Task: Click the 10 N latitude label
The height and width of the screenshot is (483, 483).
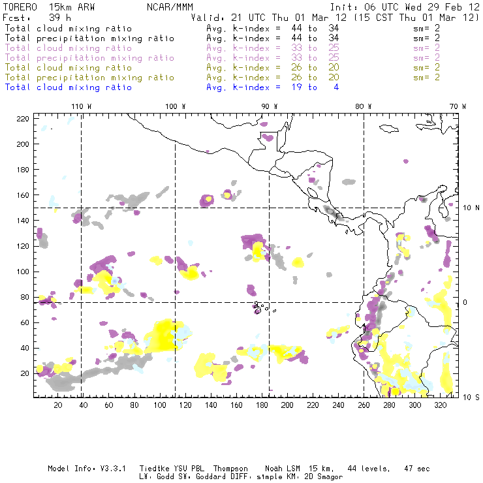Action: click(471, 208)
